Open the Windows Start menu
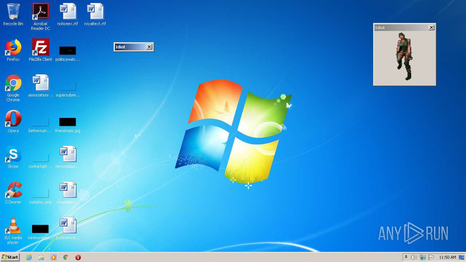The width and height of the screenshot is (466, 262). pos(10,257)
